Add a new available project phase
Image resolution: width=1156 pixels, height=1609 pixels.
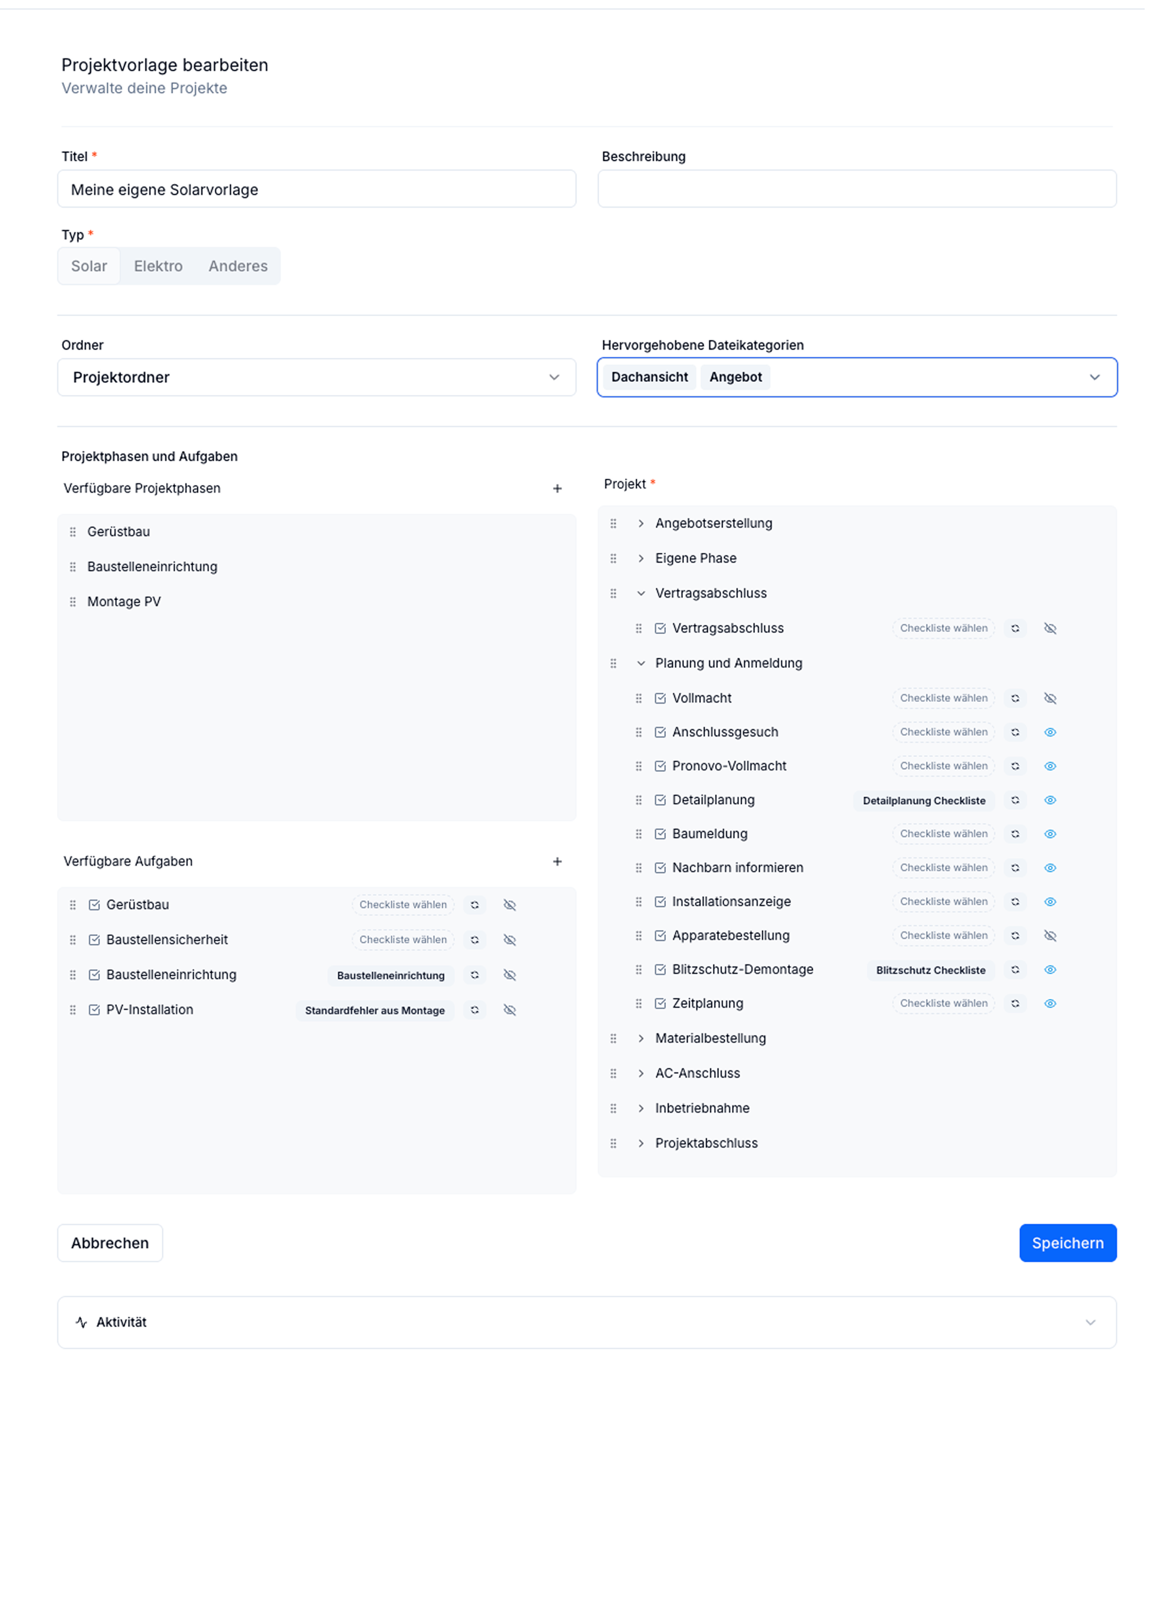click(557, 488)
